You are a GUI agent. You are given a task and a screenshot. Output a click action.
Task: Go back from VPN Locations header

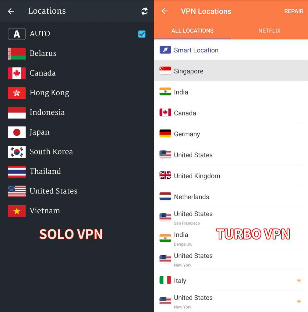(165, 11)
